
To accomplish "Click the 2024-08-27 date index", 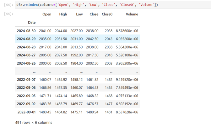I will click(26, 55).
